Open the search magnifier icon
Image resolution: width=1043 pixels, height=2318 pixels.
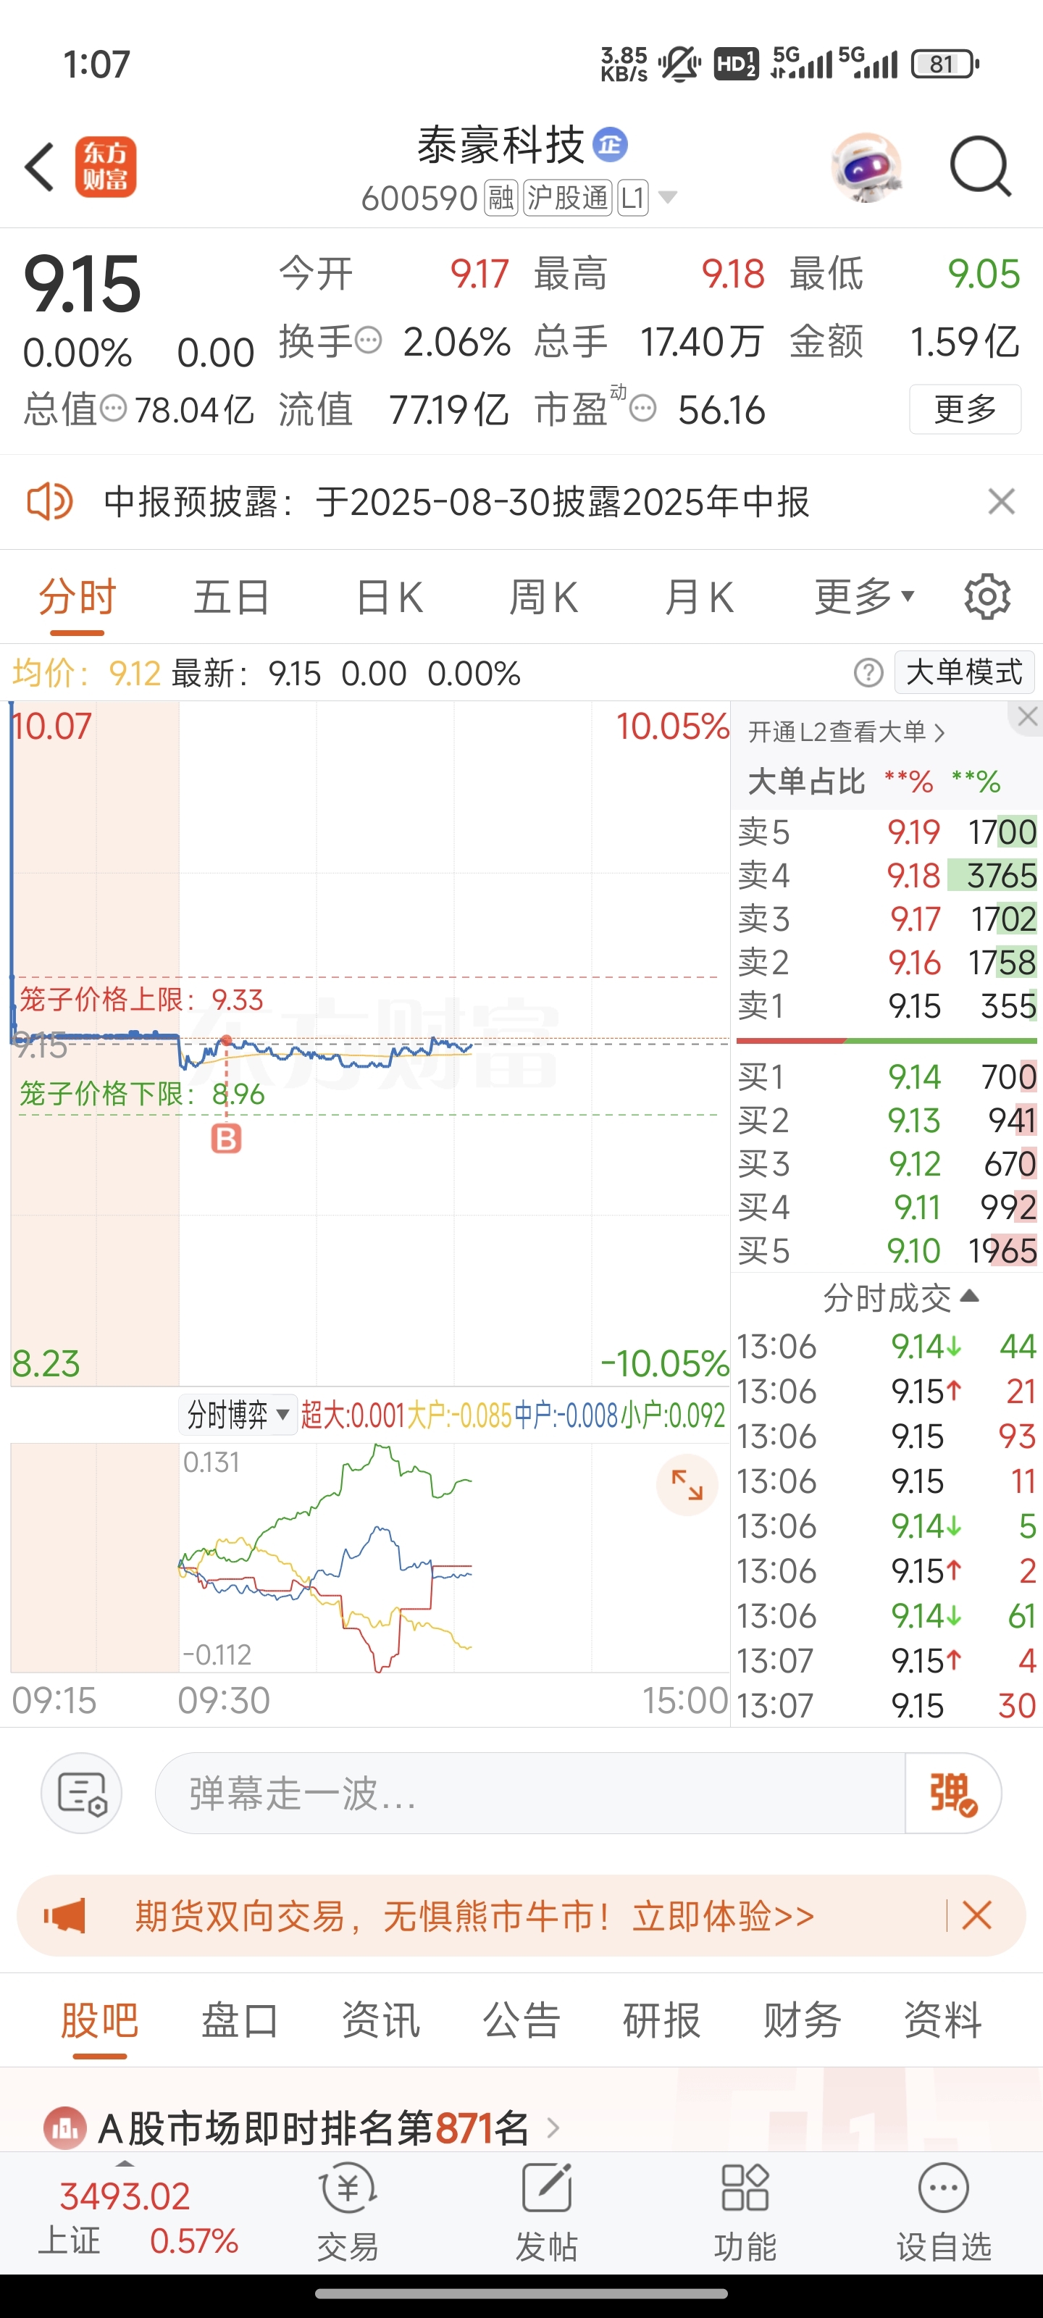980,167
